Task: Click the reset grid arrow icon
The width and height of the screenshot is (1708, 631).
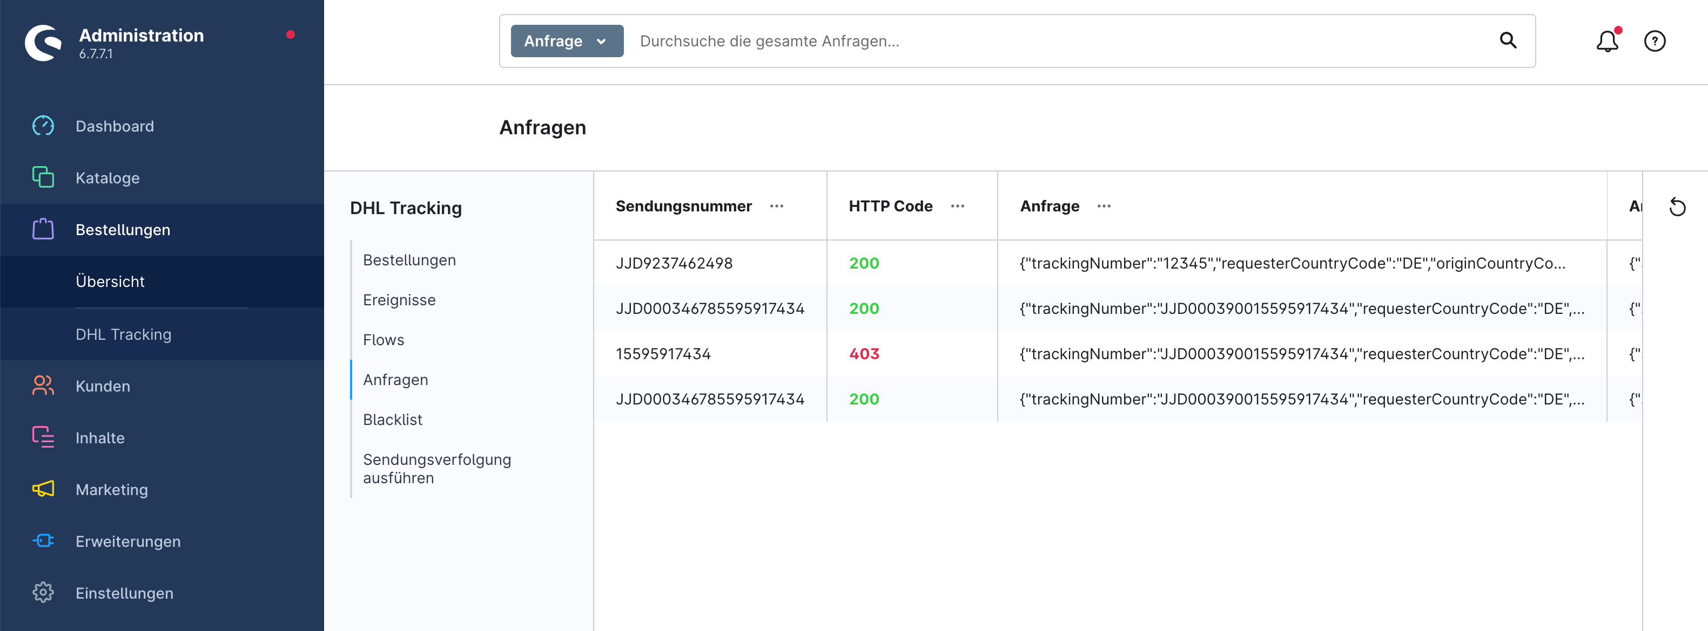Action: point(1677,207)
